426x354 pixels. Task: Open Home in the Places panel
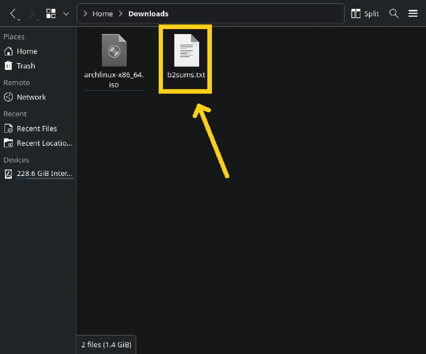coord(27,51)
